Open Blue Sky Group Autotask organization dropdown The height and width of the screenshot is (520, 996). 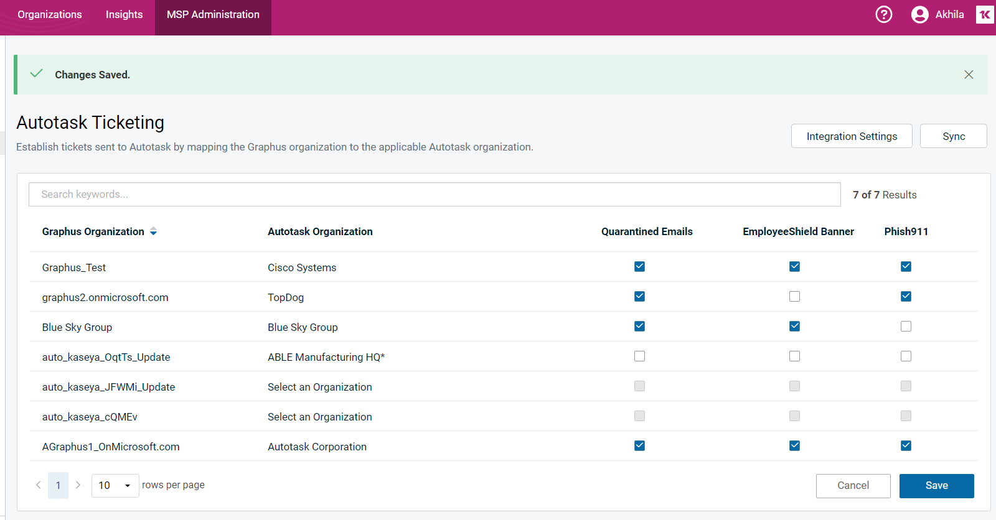pyautogui.click(x=303, y=327)
